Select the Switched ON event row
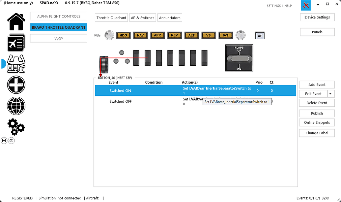This screenshot has height=202, width=341. click(196, 91)
